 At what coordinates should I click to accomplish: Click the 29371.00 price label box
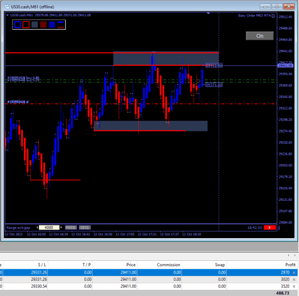(x=214, y=85)
